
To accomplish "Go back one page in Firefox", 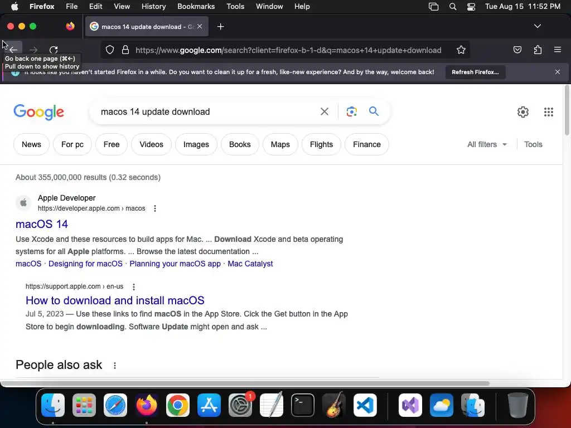I will [x=13, y=50].
